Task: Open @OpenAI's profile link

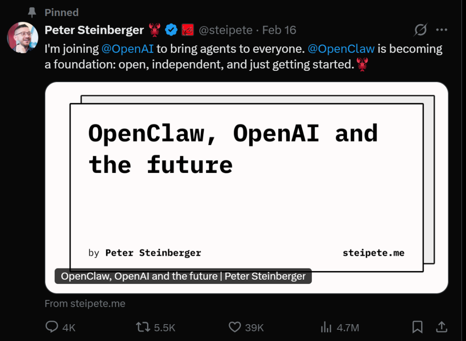Action: click(x=128, y=49)
